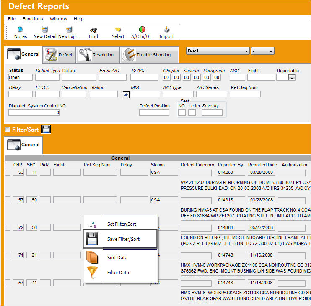Click the Set Filter/Sort a-z icon
The width and height of the screenshot is (311, 306).
pyautogui.click(x=93, y=224)
